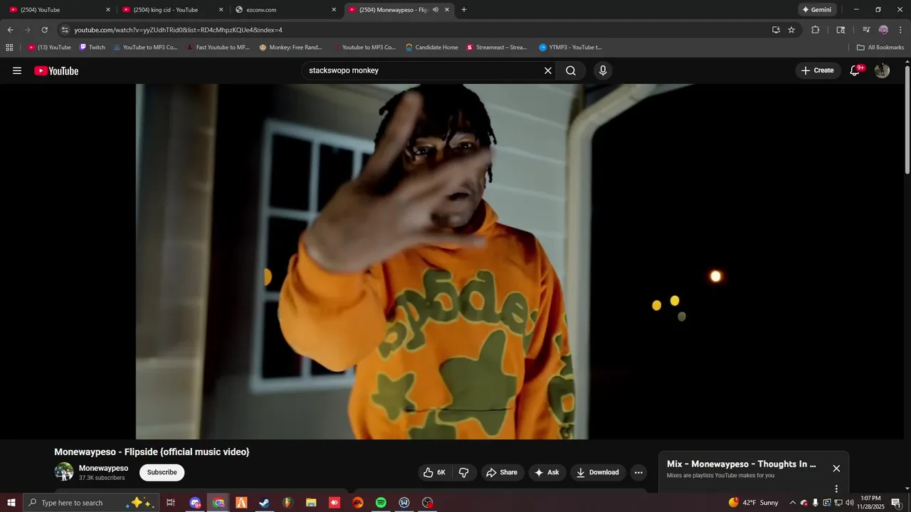
Task: Open File Explorer from the taskbar
Action: point(311,503)
